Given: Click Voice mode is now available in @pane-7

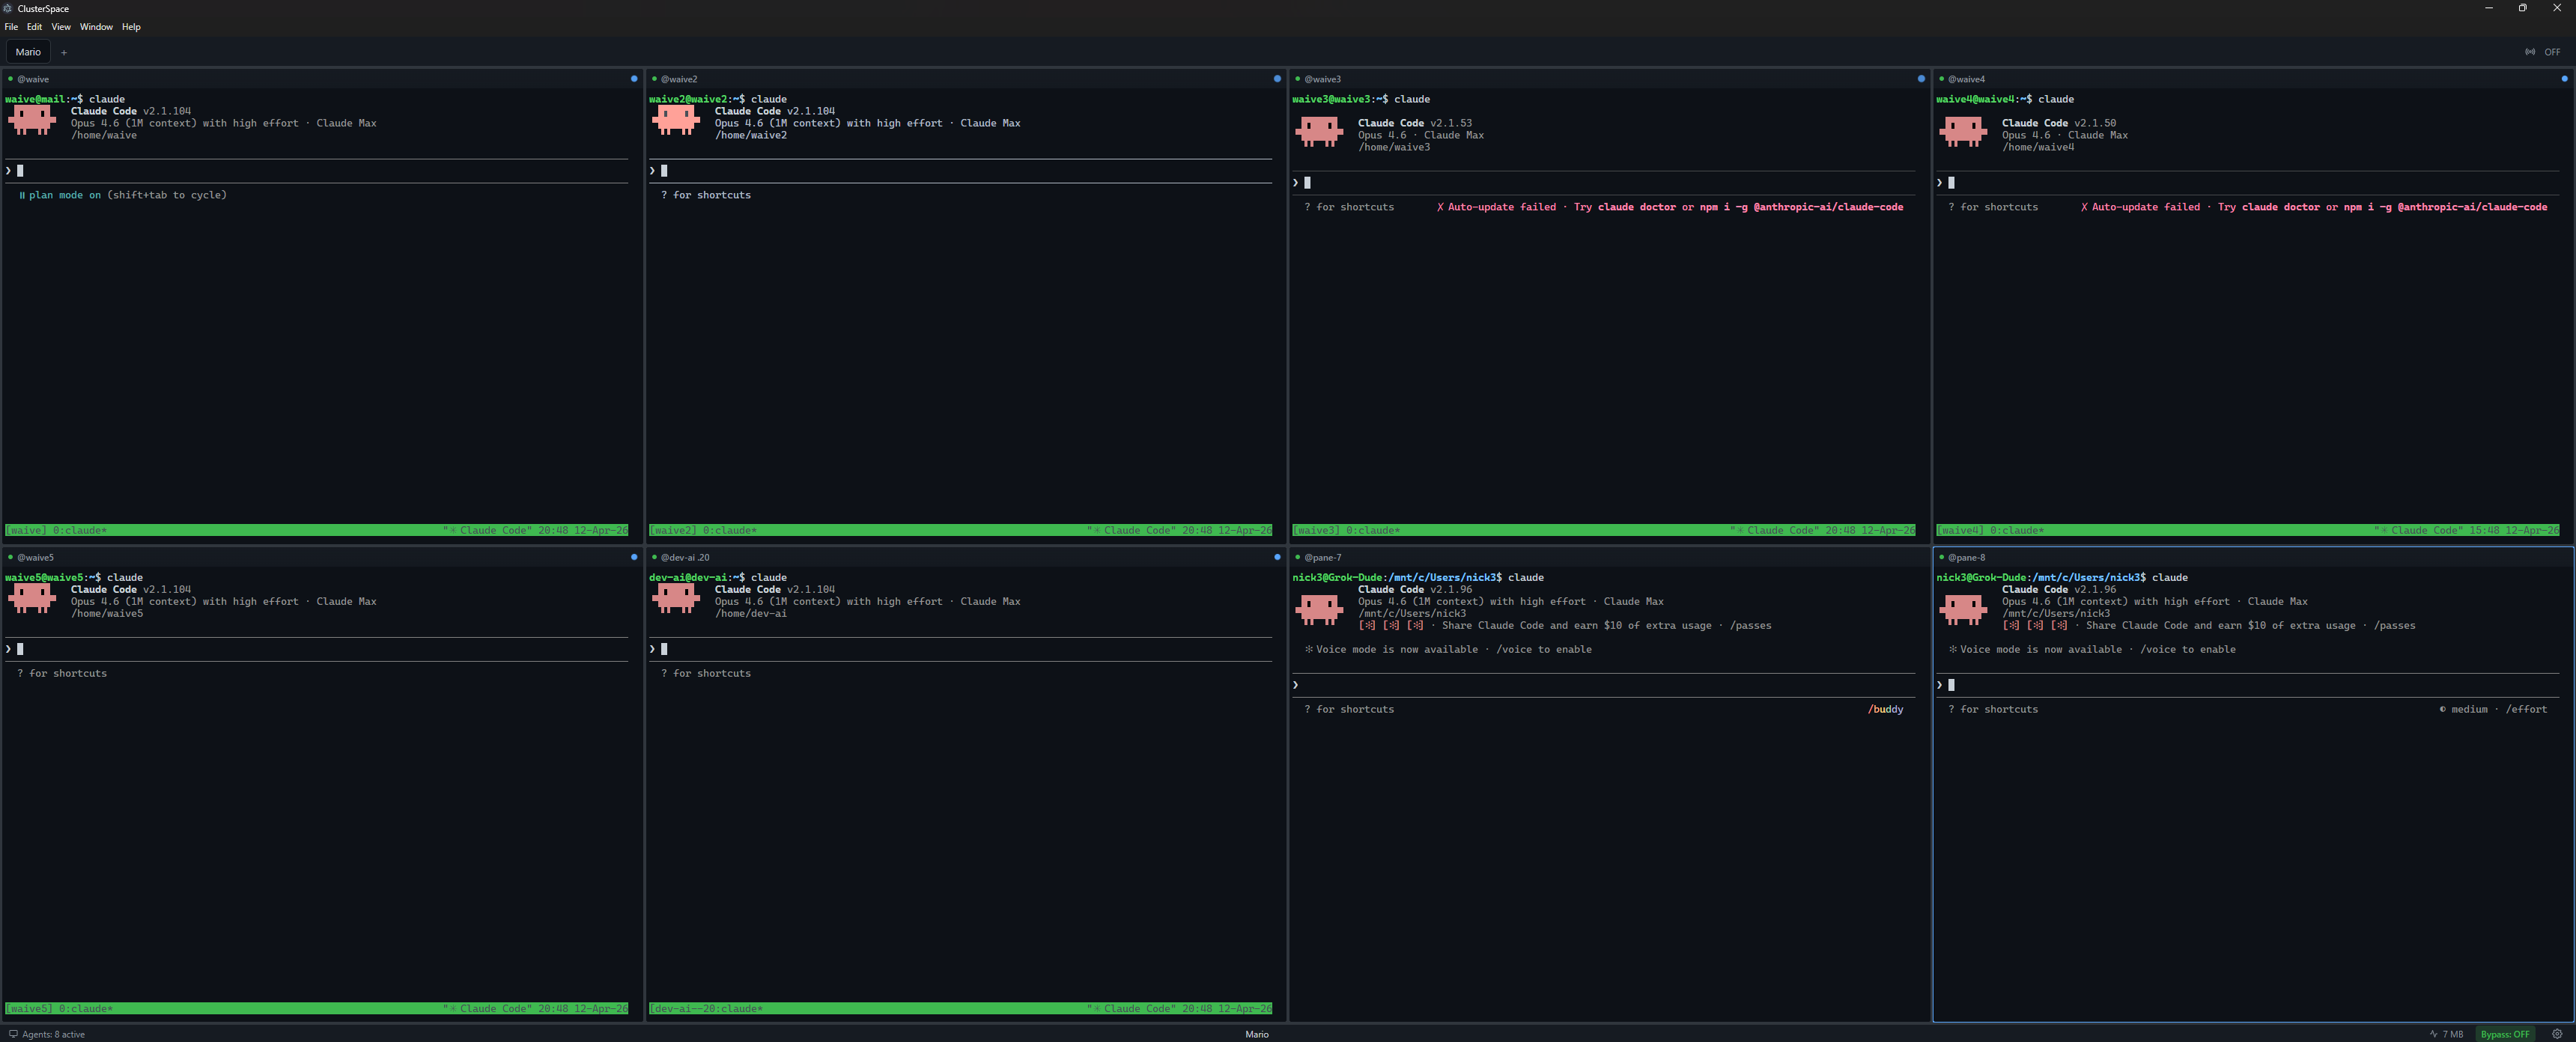Looking at the screenshot, I should pos(1448,649).
